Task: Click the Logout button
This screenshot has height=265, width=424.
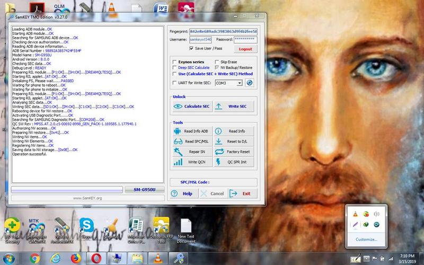Action: 245,49
